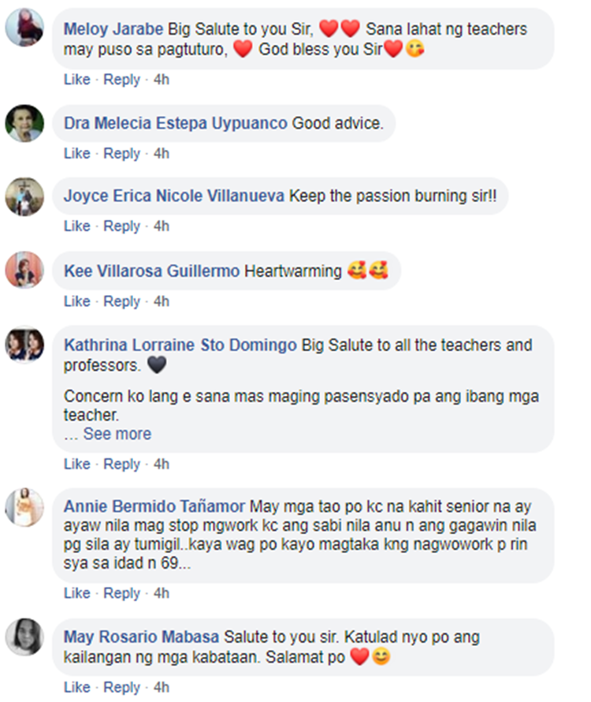Like May Rosario Mabasa's comment
This screenshot has height=702, width=591.
[77, 687]
